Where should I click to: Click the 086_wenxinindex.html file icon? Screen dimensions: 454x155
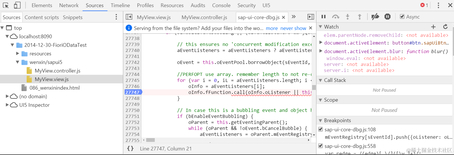click(24, 88)
